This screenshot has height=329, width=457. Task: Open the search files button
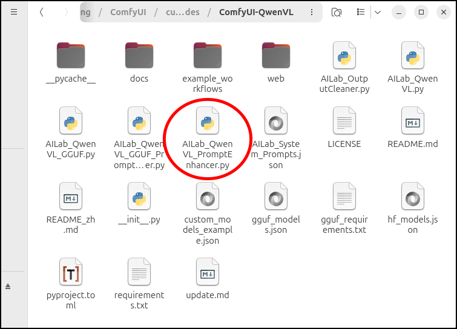337,12
